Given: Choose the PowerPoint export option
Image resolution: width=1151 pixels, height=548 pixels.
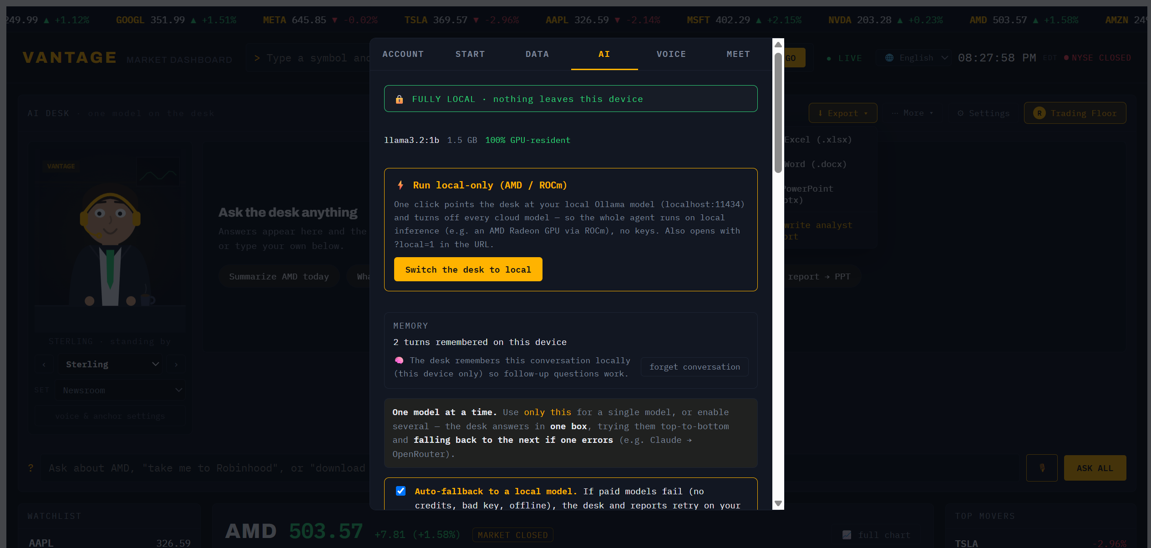Looking at the screenshot, I should [x=808, y=194].
